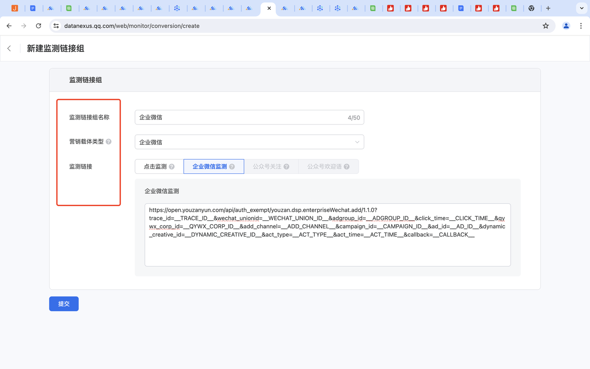The image size is (590, 369).
Task: Click the 4/50 character counter
Action: (354, 118)
